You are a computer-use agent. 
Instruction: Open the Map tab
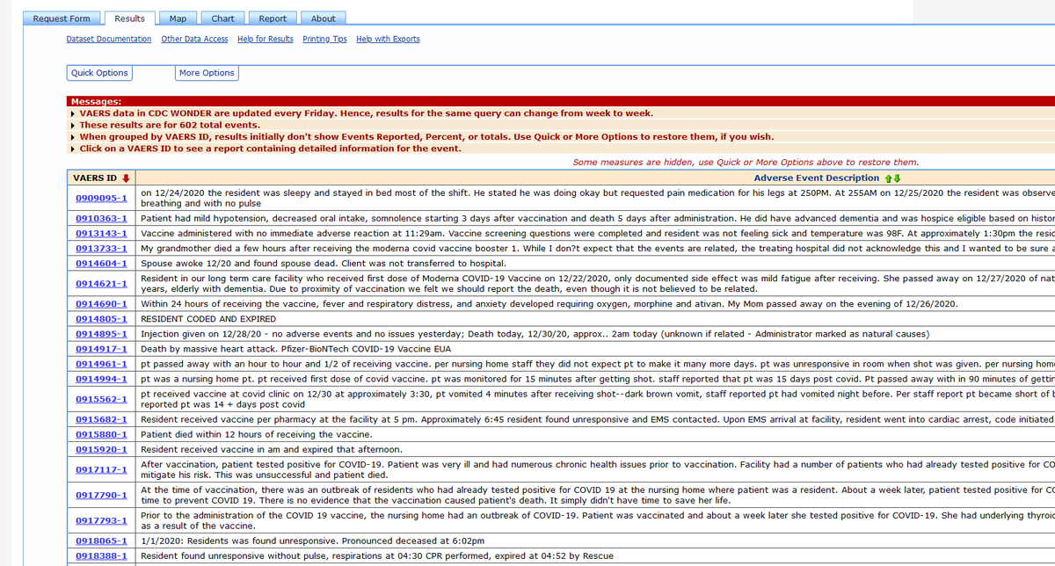(x=178, y=18)
